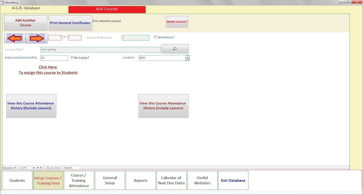Click the Location combo box showing H/O
This screenshot has width=363, height=195.
tap(161, 57)
